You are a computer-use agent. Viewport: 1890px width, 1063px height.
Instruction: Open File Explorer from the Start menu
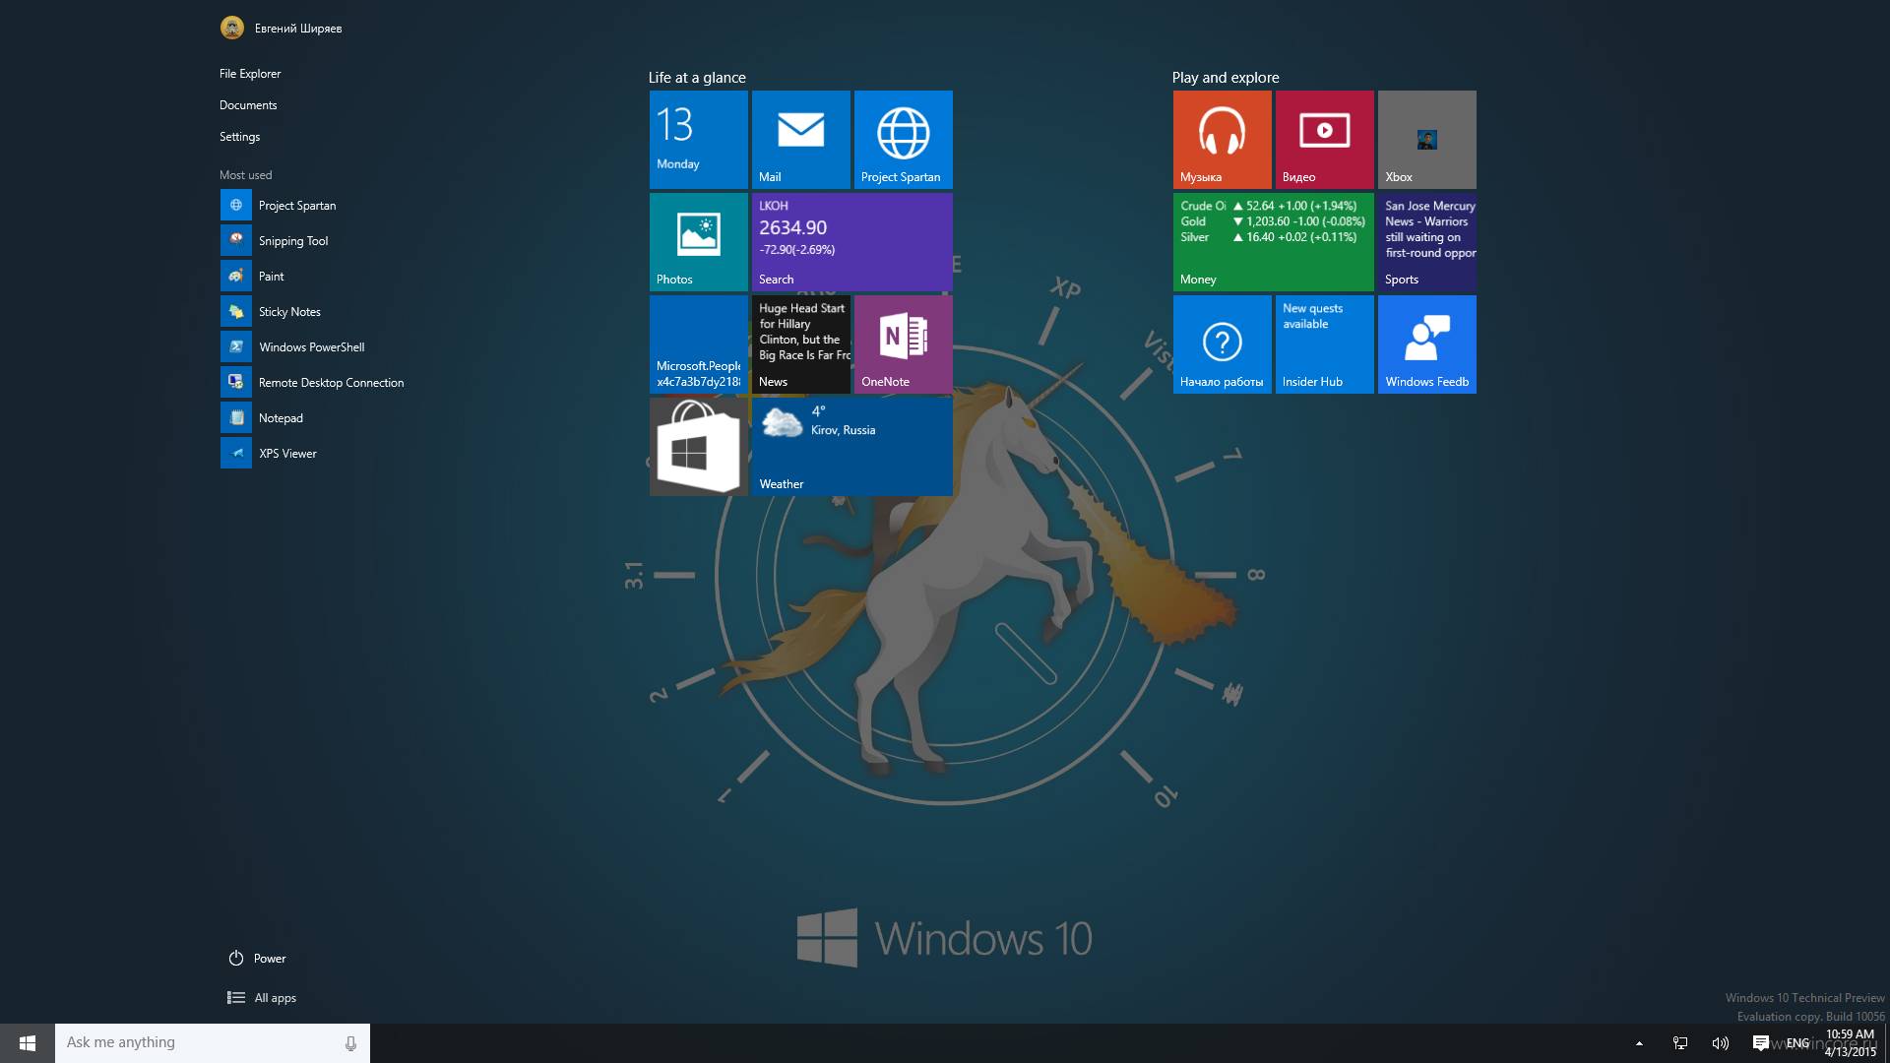click(250, 74)
